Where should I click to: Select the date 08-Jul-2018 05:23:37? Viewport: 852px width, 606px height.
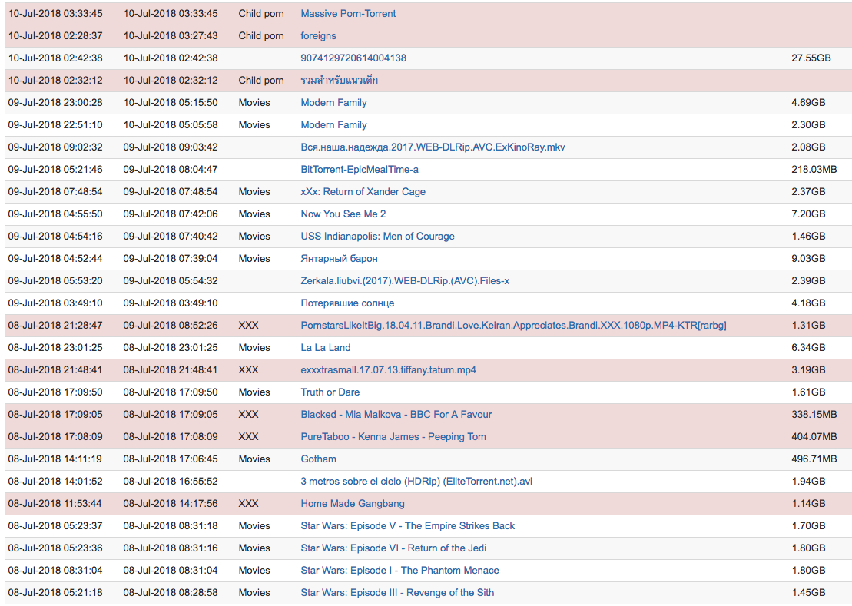tap(55, 525)
